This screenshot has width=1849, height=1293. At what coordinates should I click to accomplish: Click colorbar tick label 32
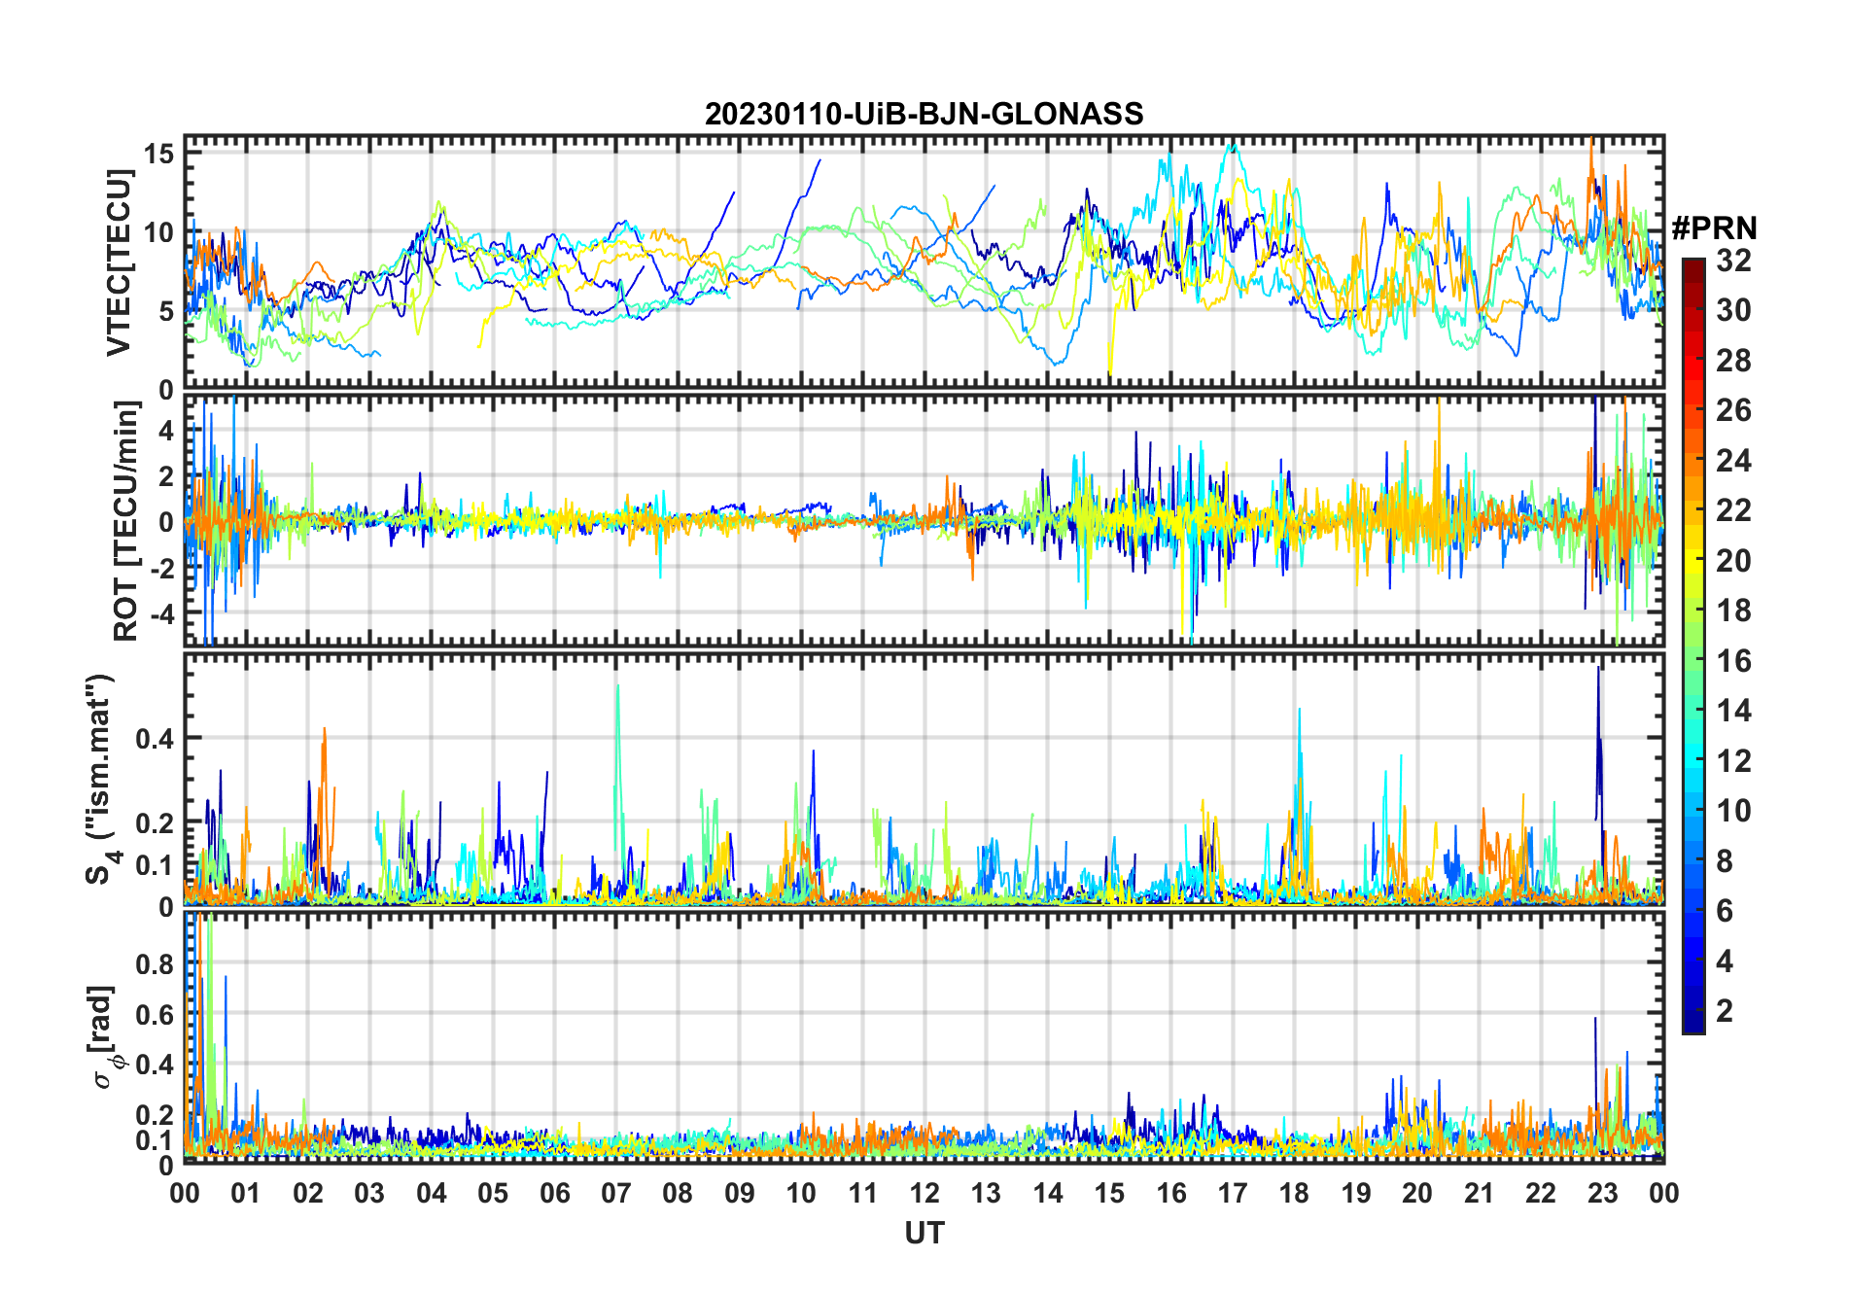tap(1733, 261)
